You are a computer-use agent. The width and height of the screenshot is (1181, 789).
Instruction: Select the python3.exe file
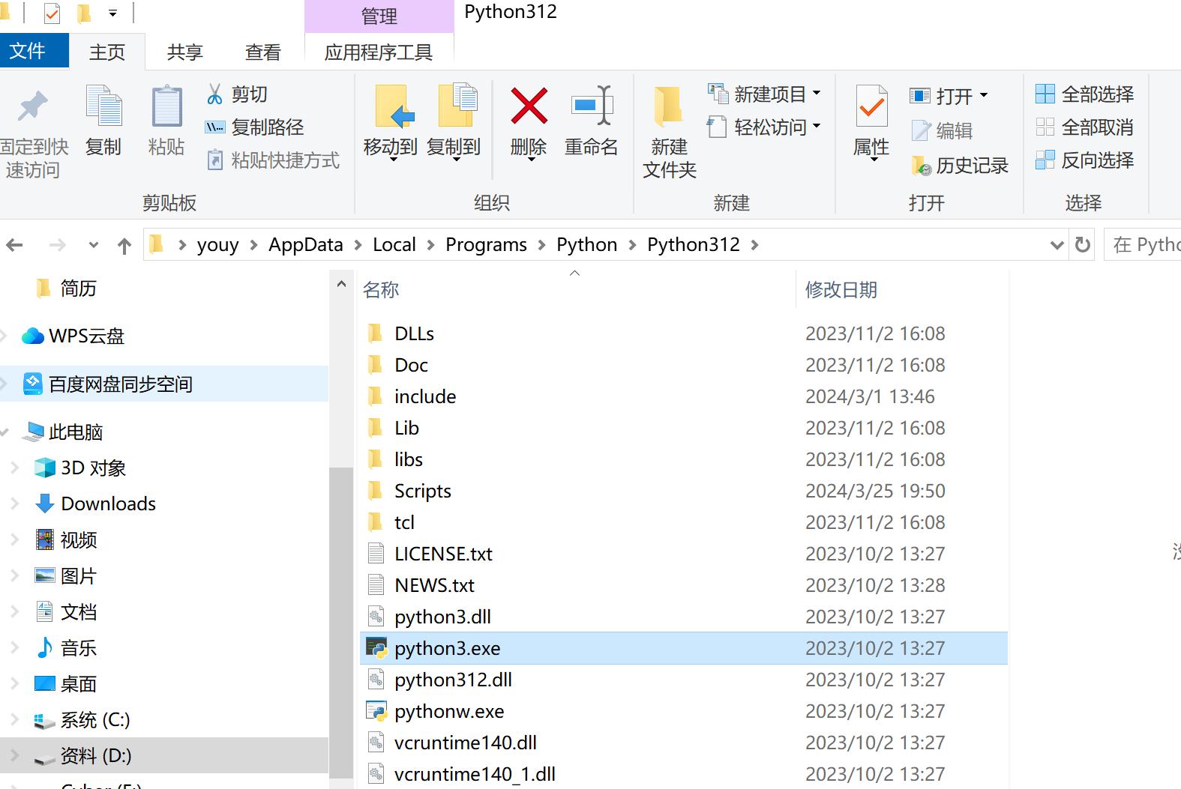[684, 648]
